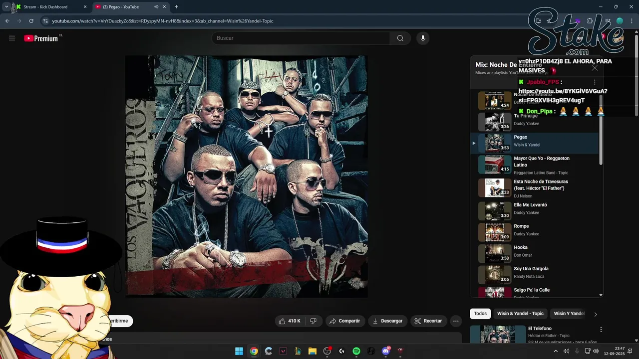Open Chrome media controls icon
The image size is (639, 359).
point(608,21)
